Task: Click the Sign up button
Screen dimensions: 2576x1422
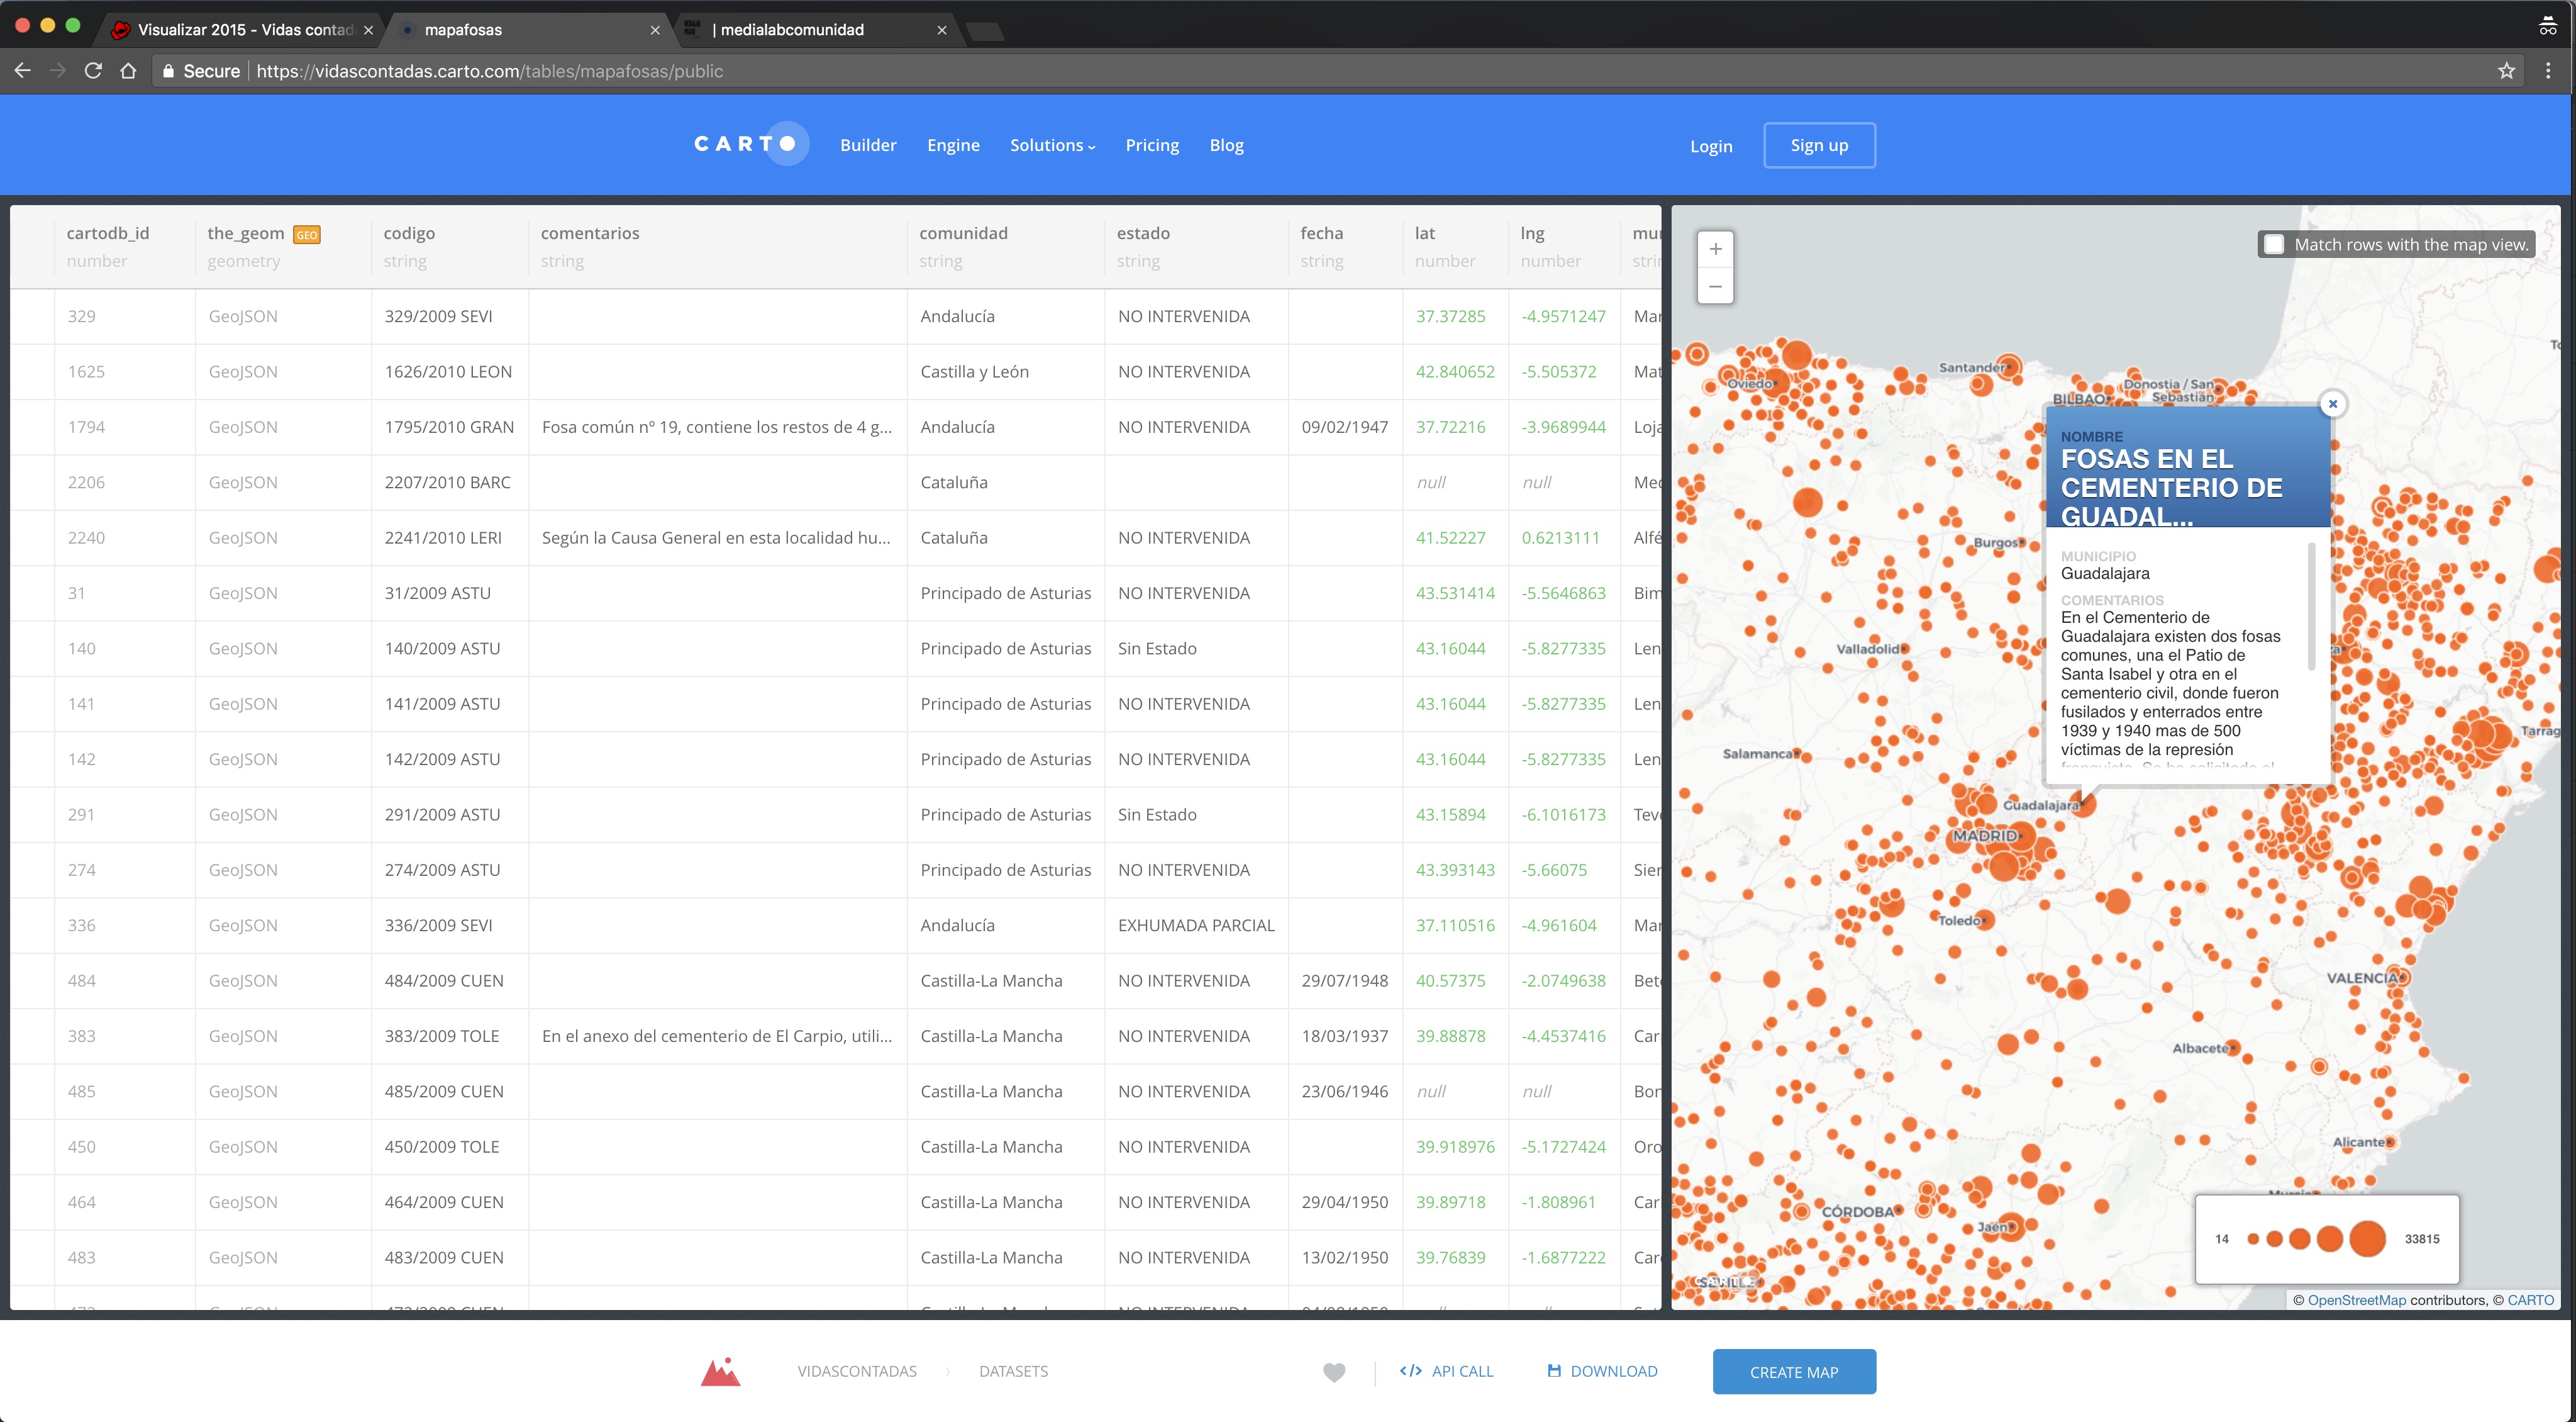Action: (x=1819, y=145)
